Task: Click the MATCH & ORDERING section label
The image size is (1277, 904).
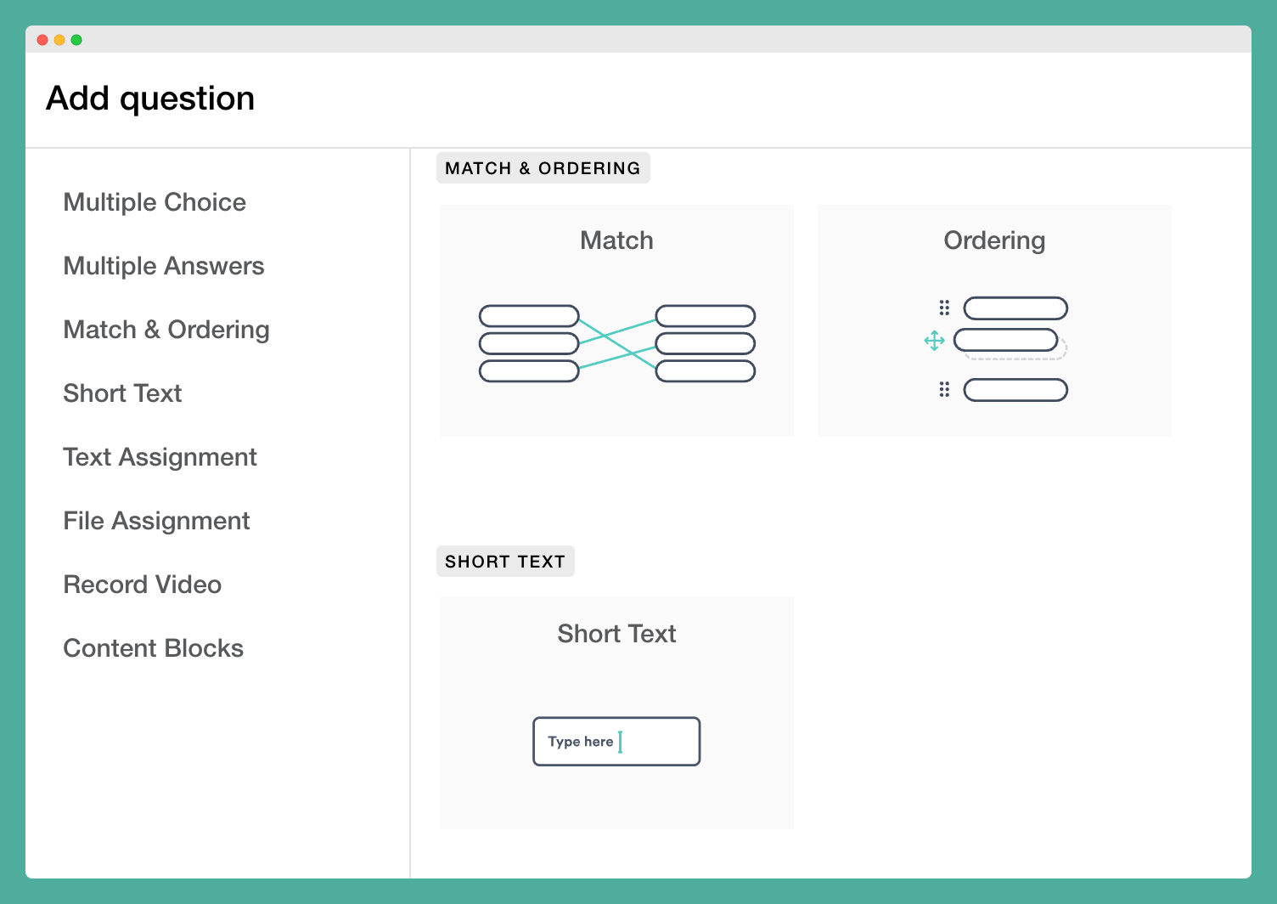Action: point(543,168)
